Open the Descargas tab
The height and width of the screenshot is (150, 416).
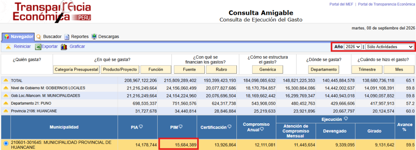[105, 37]
